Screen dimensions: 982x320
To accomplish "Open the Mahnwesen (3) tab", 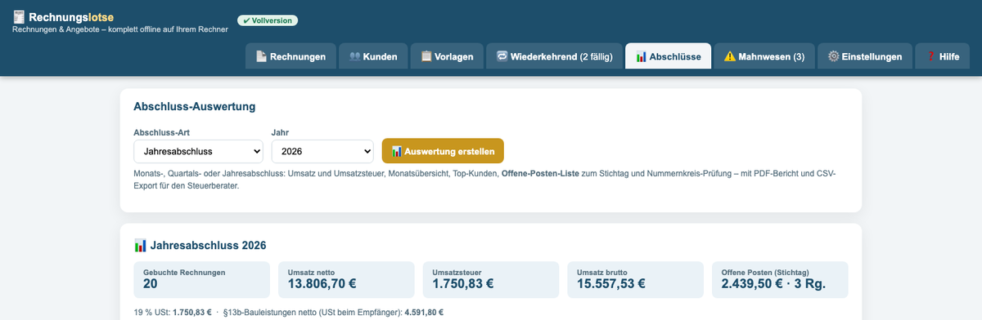I will pyautogui.click(x=764, y=57).
